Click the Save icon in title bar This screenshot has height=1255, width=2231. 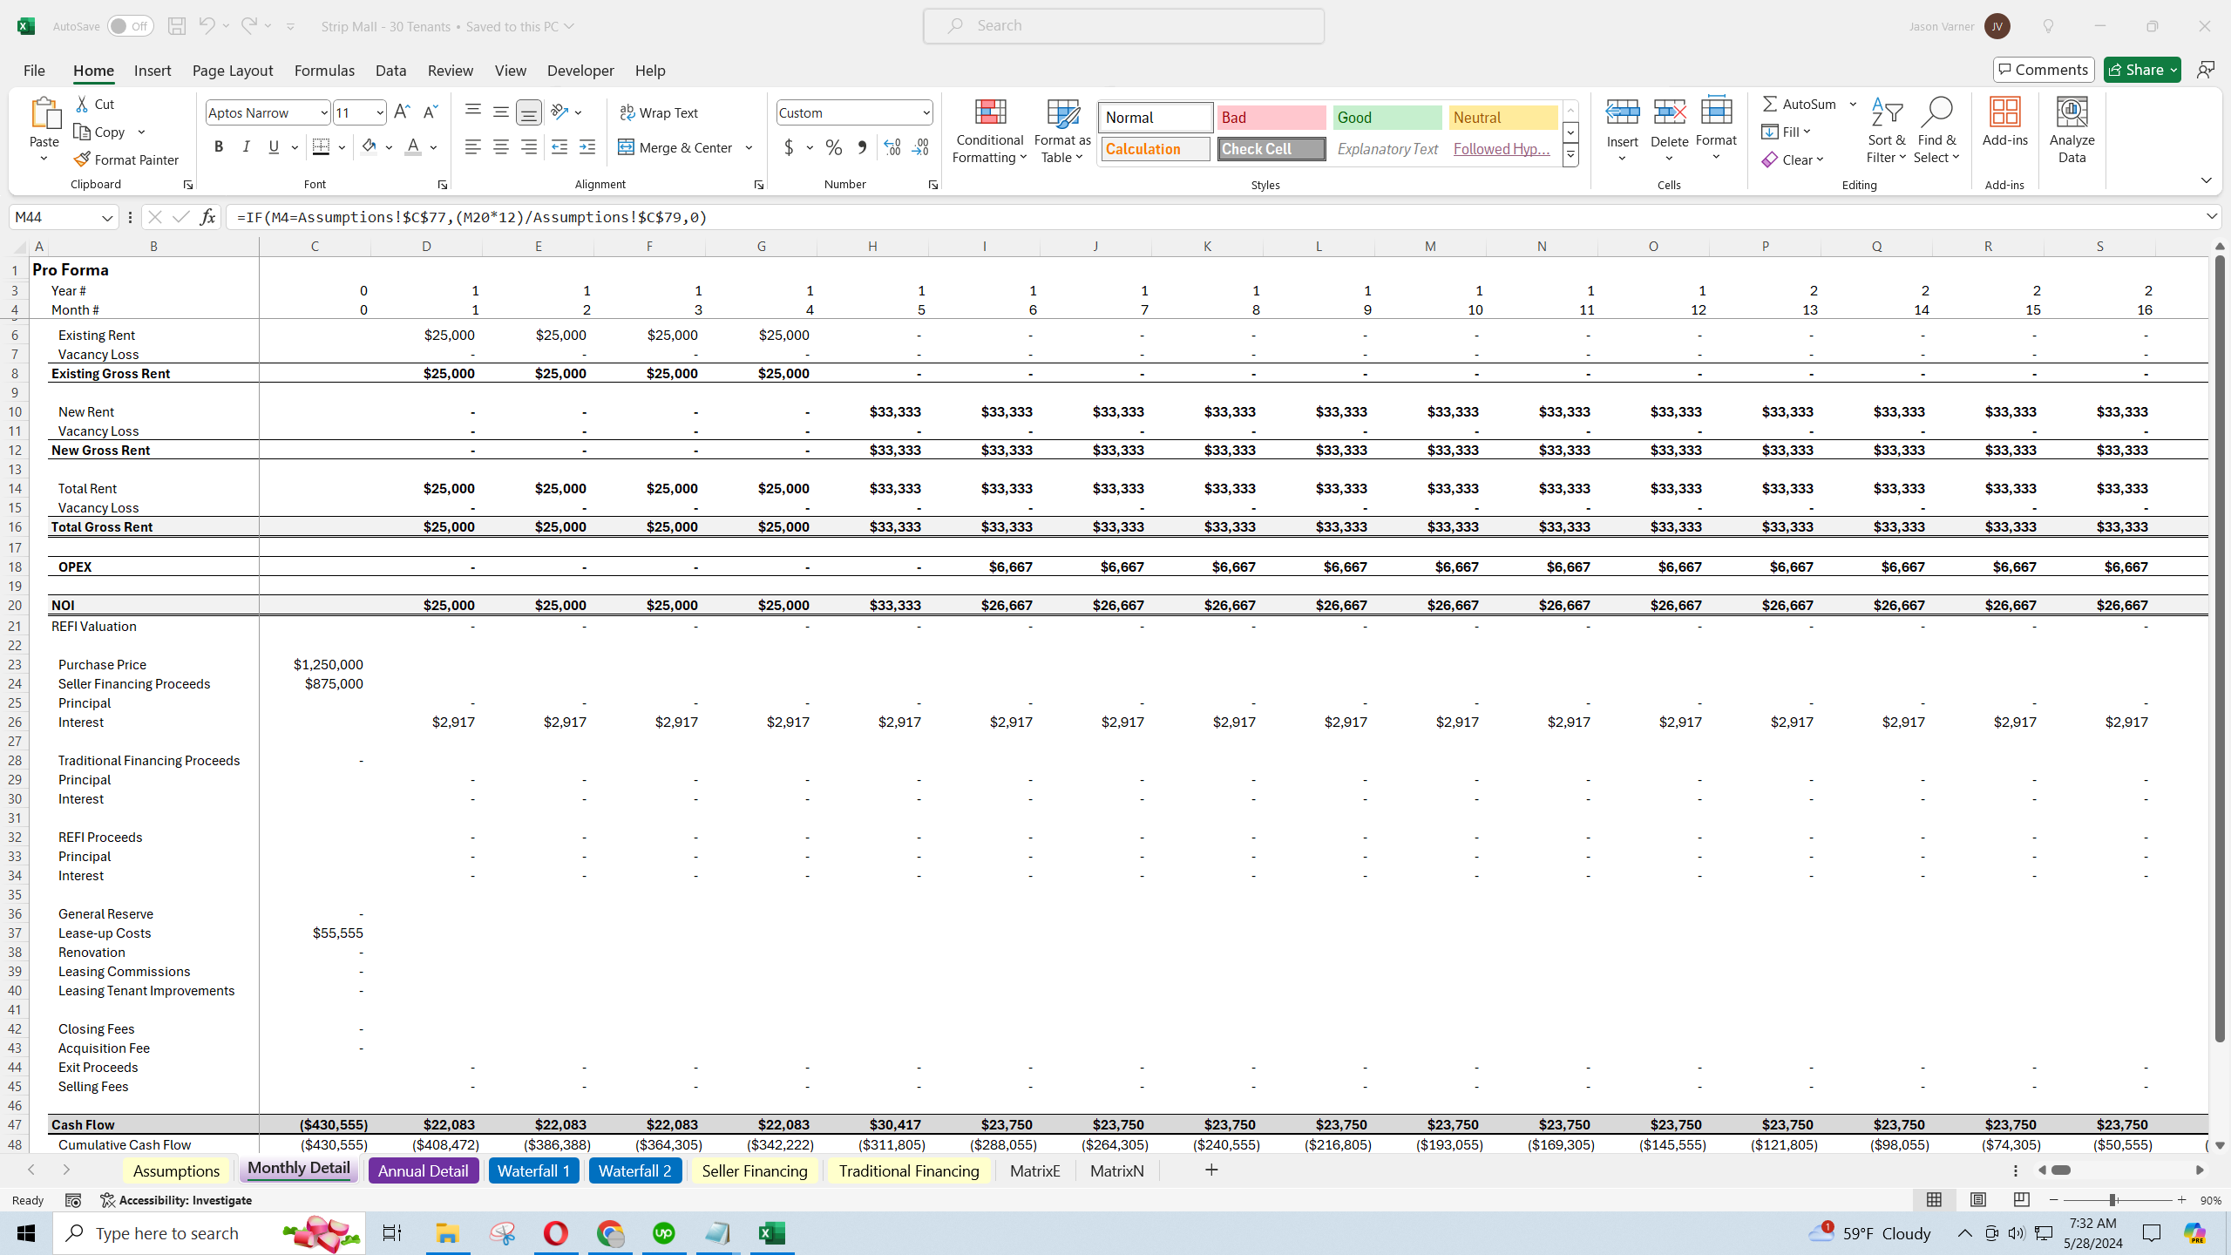click(x=177, y=26)
